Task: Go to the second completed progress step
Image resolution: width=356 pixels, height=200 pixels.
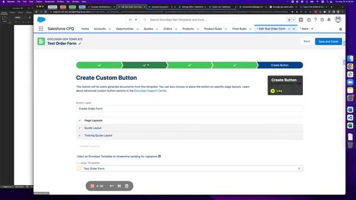Action: (x=145, y=65)
